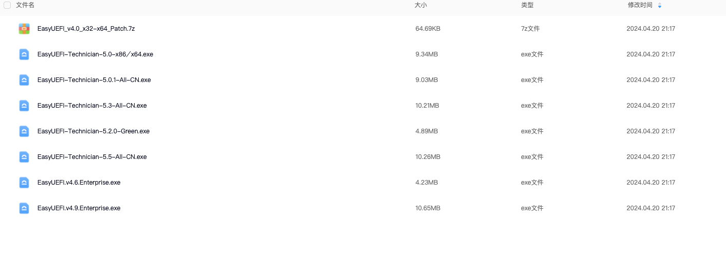
Task: Open EasyUEFI-Technician-5.5-All-CN.exe file name
Action: tap(92, 157)
